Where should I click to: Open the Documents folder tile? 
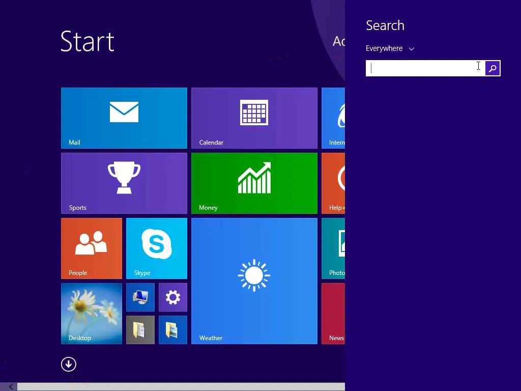click(140, 330)
